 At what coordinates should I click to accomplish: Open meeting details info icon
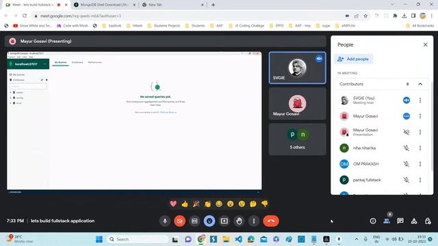tap(372, 221)
